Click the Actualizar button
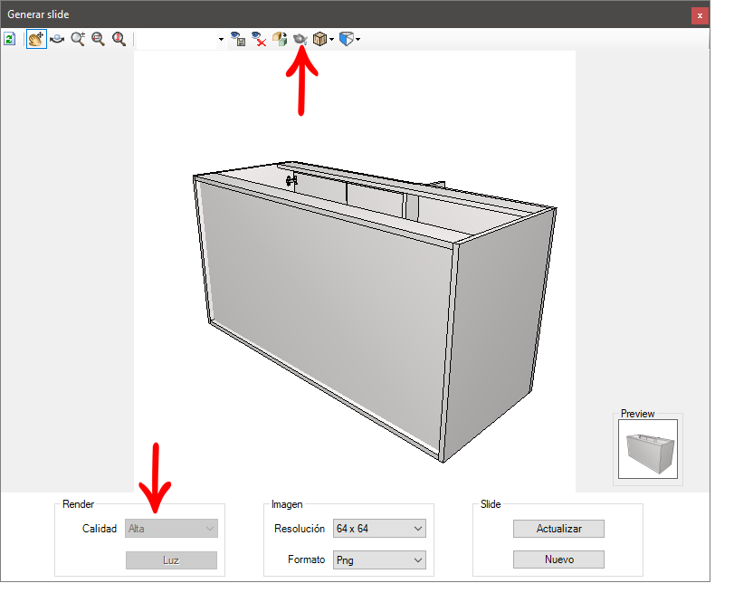 pyautogui.click(x=558, y=529)
